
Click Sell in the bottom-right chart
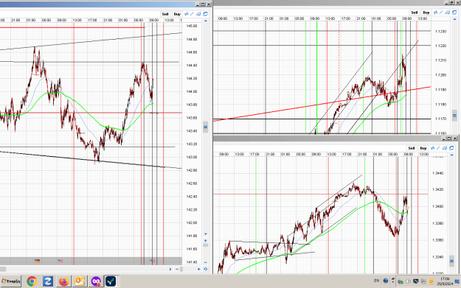[412, 148]
